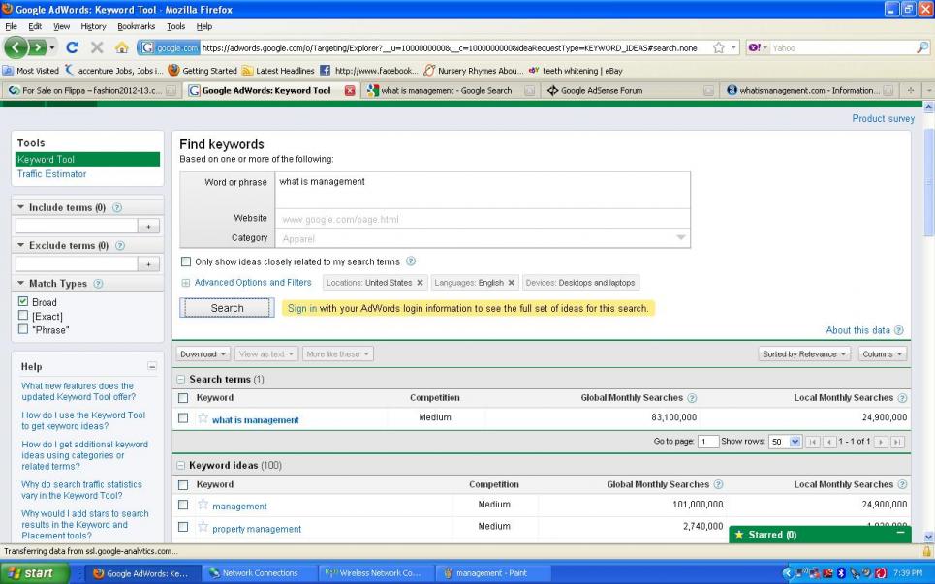The height and width of the screenshot is (584, 935).
Task: Click the Search button
Action: point(227,308)
